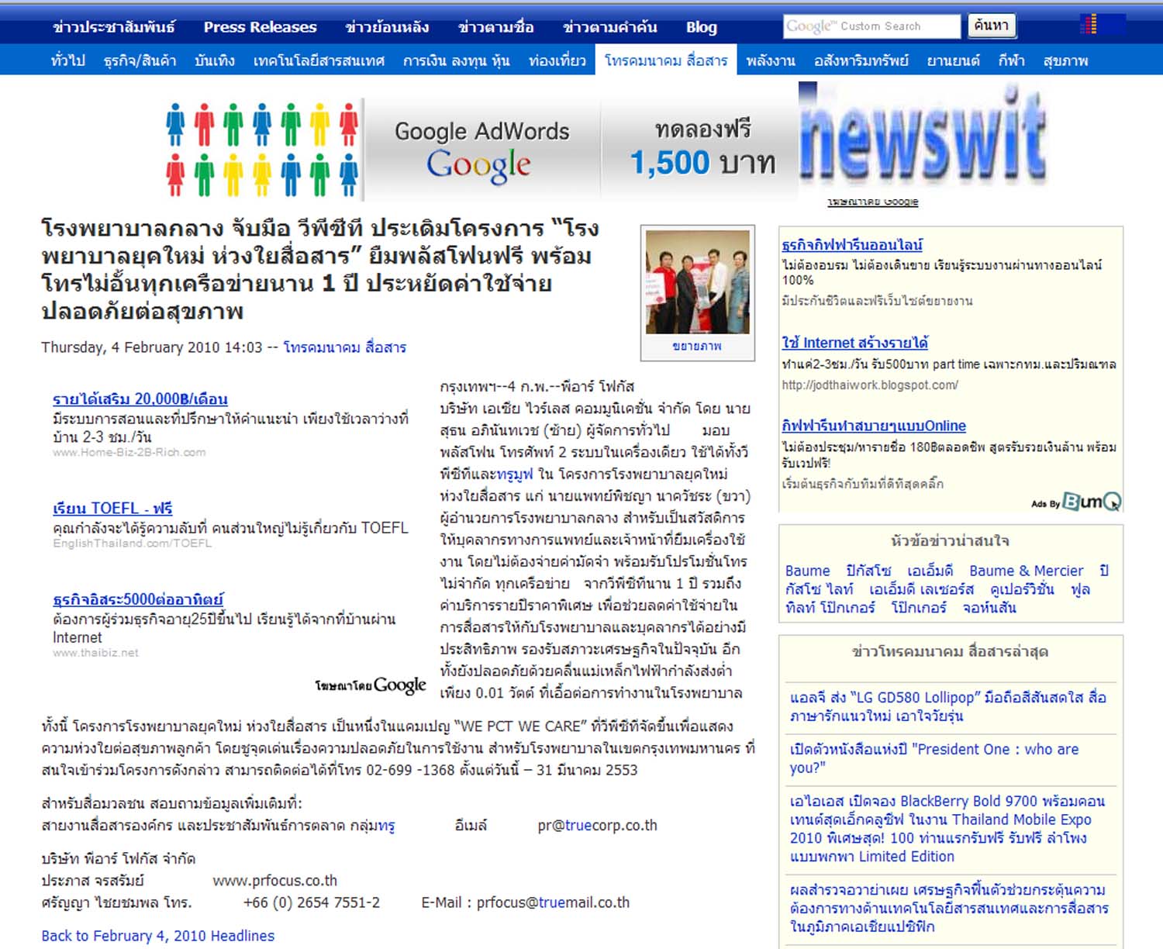Click EnglishThailand.com/TOEFL ad URL text
This screenshot has width=1163, height=949.
point(132,544)
